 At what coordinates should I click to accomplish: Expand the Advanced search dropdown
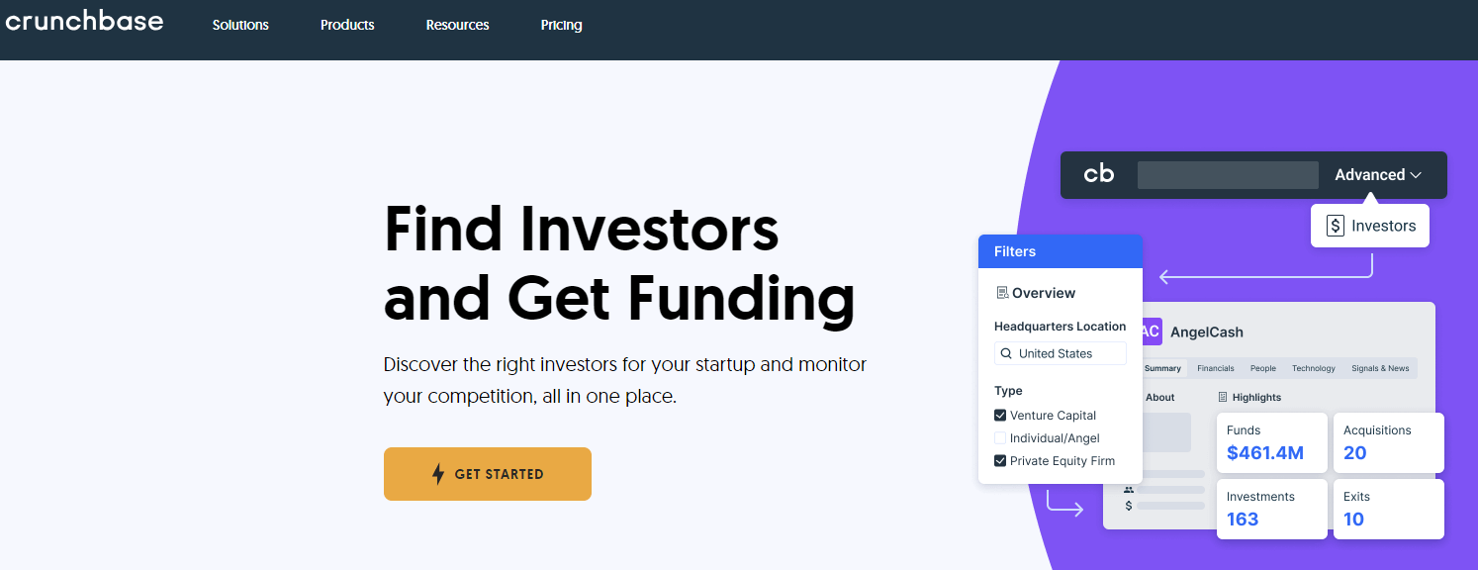1379,174
